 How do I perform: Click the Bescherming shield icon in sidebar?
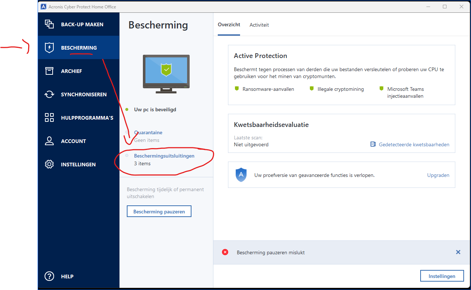click(49, 48)
